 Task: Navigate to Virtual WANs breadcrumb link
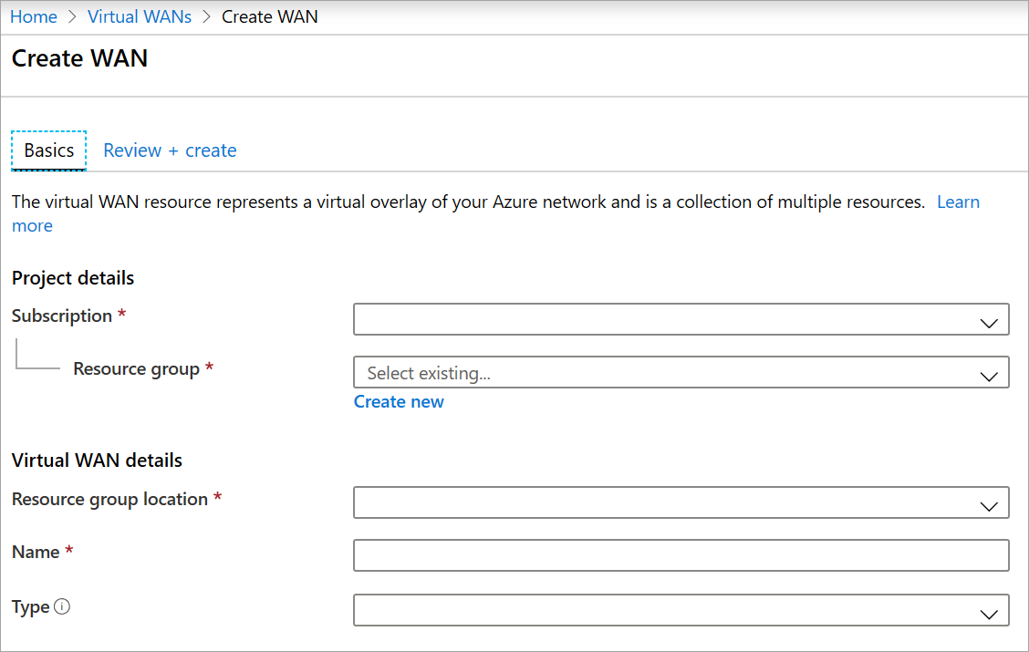pyautogui.click(x=140, y=16)
